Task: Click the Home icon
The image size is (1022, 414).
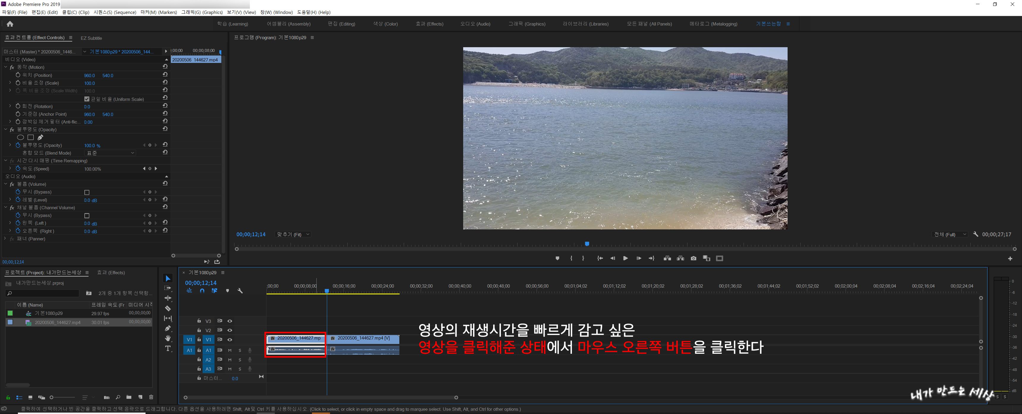Action: (10, 24)
